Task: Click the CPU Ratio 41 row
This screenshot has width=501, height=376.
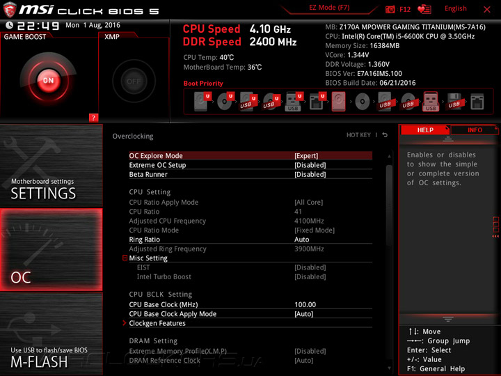Action: (x=250, y=212)
